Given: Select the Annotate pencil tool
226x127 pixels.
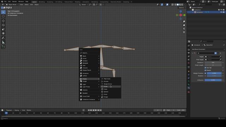Looking at the screenshot, I should 3,38.
